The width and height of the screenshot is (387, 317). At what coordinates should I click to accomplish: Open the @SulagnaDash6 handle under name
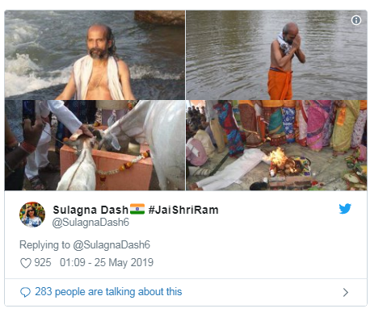click(90, 223)
